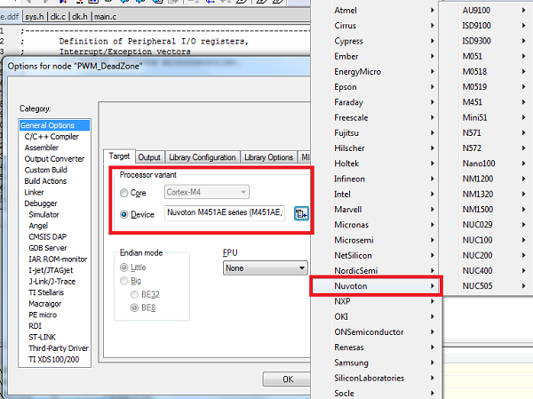Viewport: 533px width, 399px height.
Task: Select ST-LINK category
Action: 42,337
